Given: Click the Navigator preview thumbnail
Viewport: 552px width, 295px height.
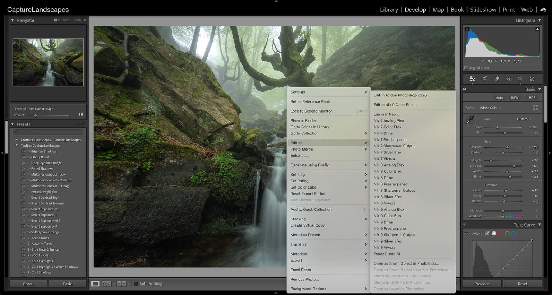Looking at the screenshot, I should coord(48,62).
